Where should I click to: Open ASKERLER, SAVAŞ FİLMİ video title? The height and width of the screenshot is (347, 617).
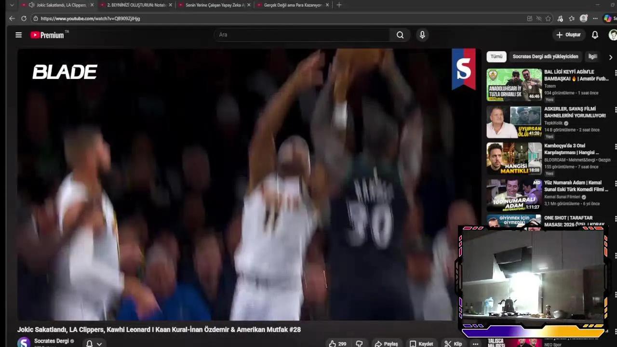(575, 112)
